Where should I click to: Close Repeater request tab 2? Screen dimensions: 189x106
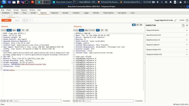(12, 16)
